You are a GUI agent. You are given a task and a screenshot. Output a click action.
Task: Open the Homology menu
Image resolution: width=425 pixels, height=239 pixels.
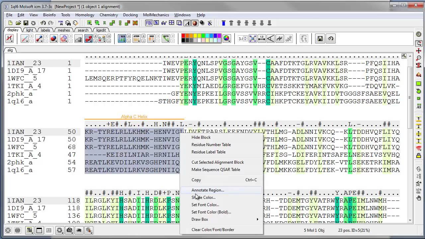click(85, 15)
